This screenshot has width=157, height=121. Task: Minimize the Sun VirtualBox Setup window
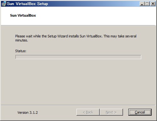[x=142, y=4]
